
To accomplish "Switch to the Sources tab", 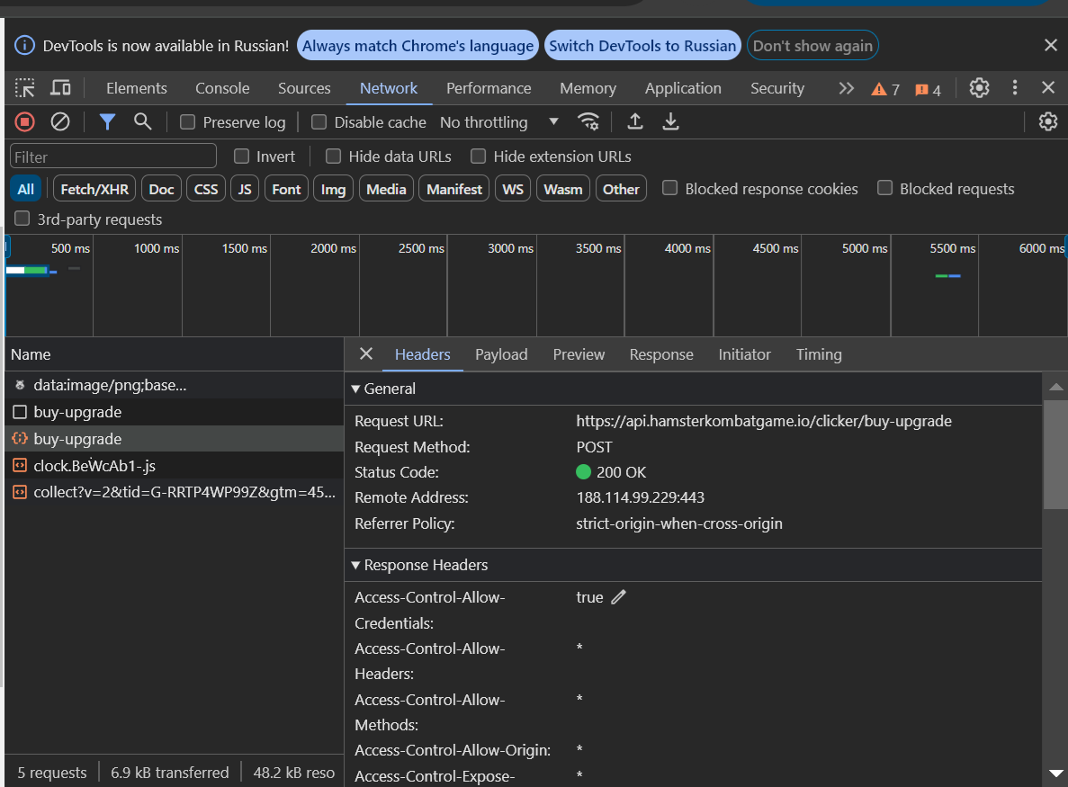I will point(304,88).
